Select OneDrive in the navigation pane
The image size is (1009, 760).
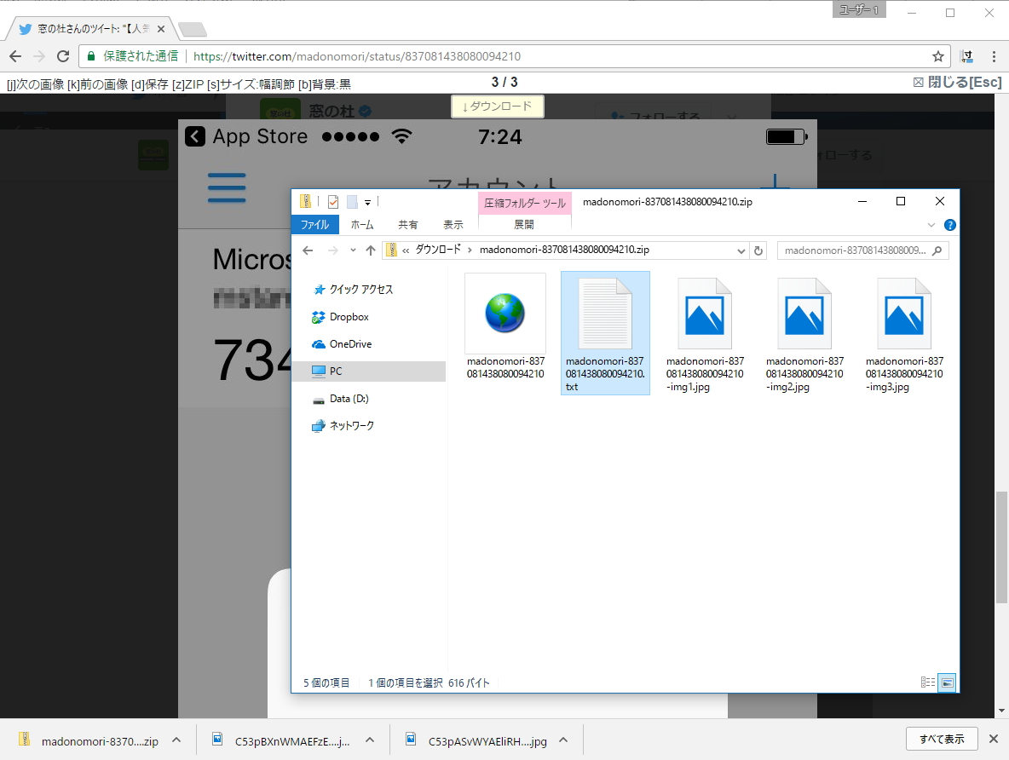(x=369, y=344)
